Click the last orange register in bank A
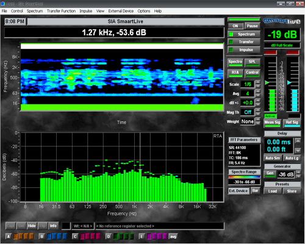Viewport: 305px width, 244px height. coord(31,236)
